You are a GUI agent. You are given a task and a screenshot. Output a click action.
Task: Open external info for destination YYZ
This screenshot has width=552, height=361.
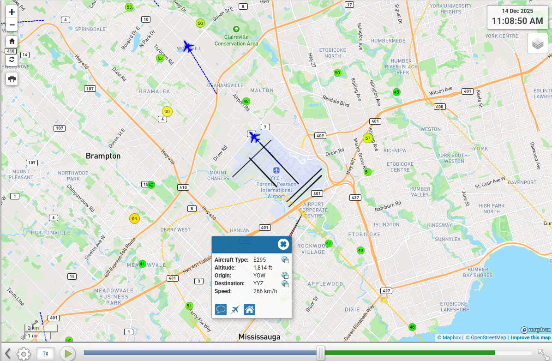285,283
